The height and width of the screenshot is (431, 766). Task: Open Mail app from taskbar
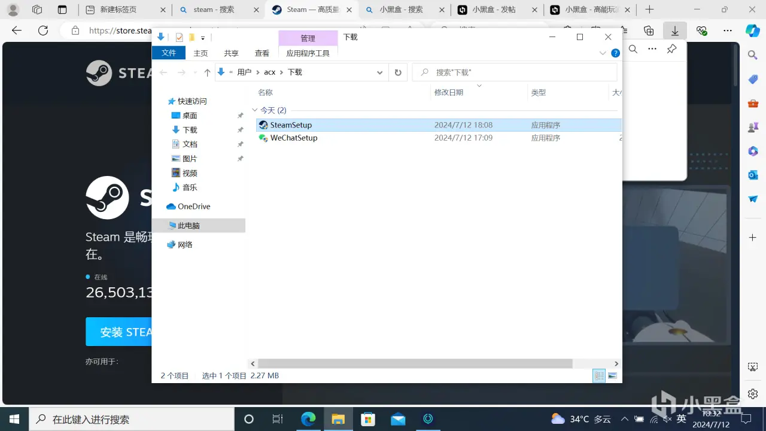398,419
